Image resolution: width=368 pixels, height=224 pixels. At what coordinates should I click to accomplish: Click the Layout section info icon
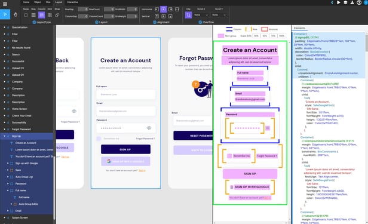click(x=96, y=22)
